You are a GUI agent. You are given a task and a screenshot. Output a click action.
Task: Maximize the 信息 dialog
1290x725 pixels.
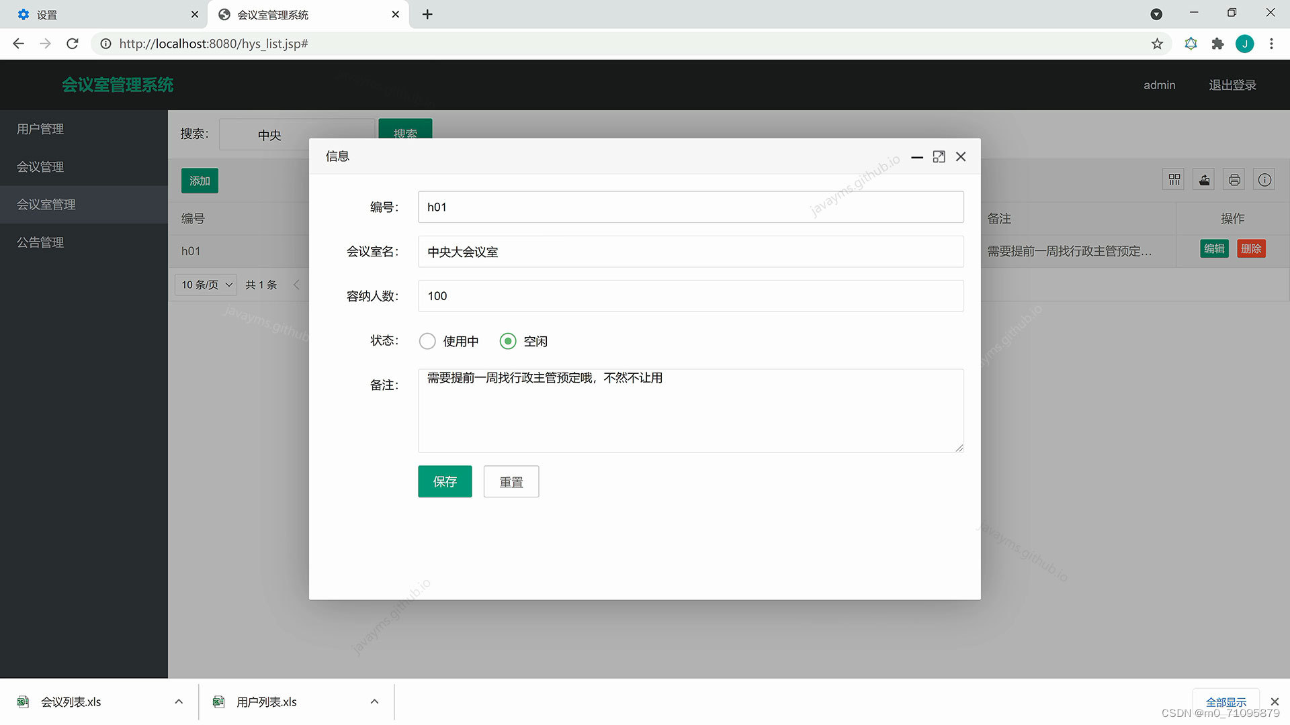point(939,156)
